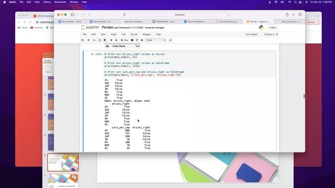Click the Safari share icon
The height and width of the screenshot is (188, 335).
click(x=287, y=15)
